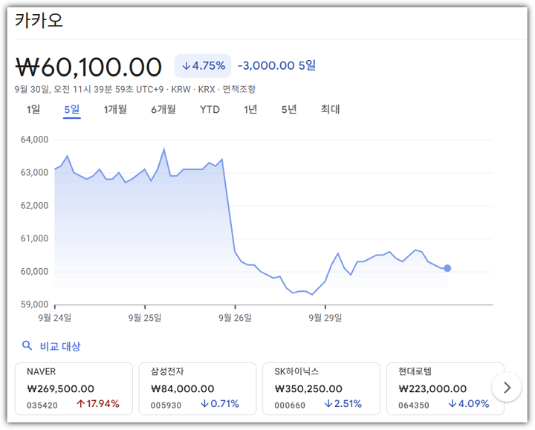The height and width of the screenshot is (430, 535).
Task: Click the -3,000.00 5일 change text
Action: point(276,65)
